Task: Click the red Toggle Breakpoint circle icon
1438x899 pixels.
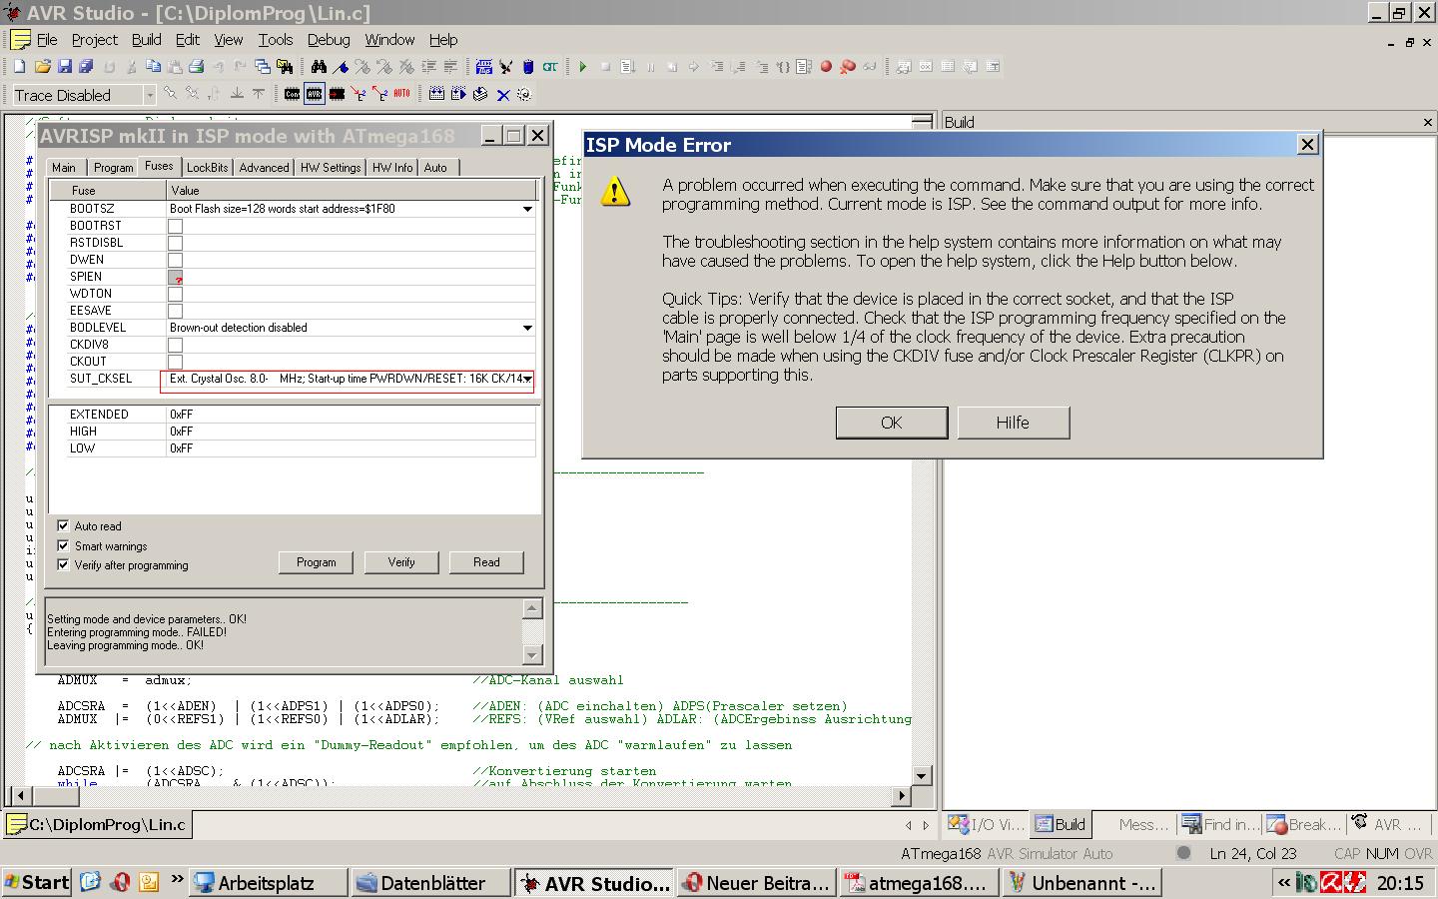Action: coord(826,67)
